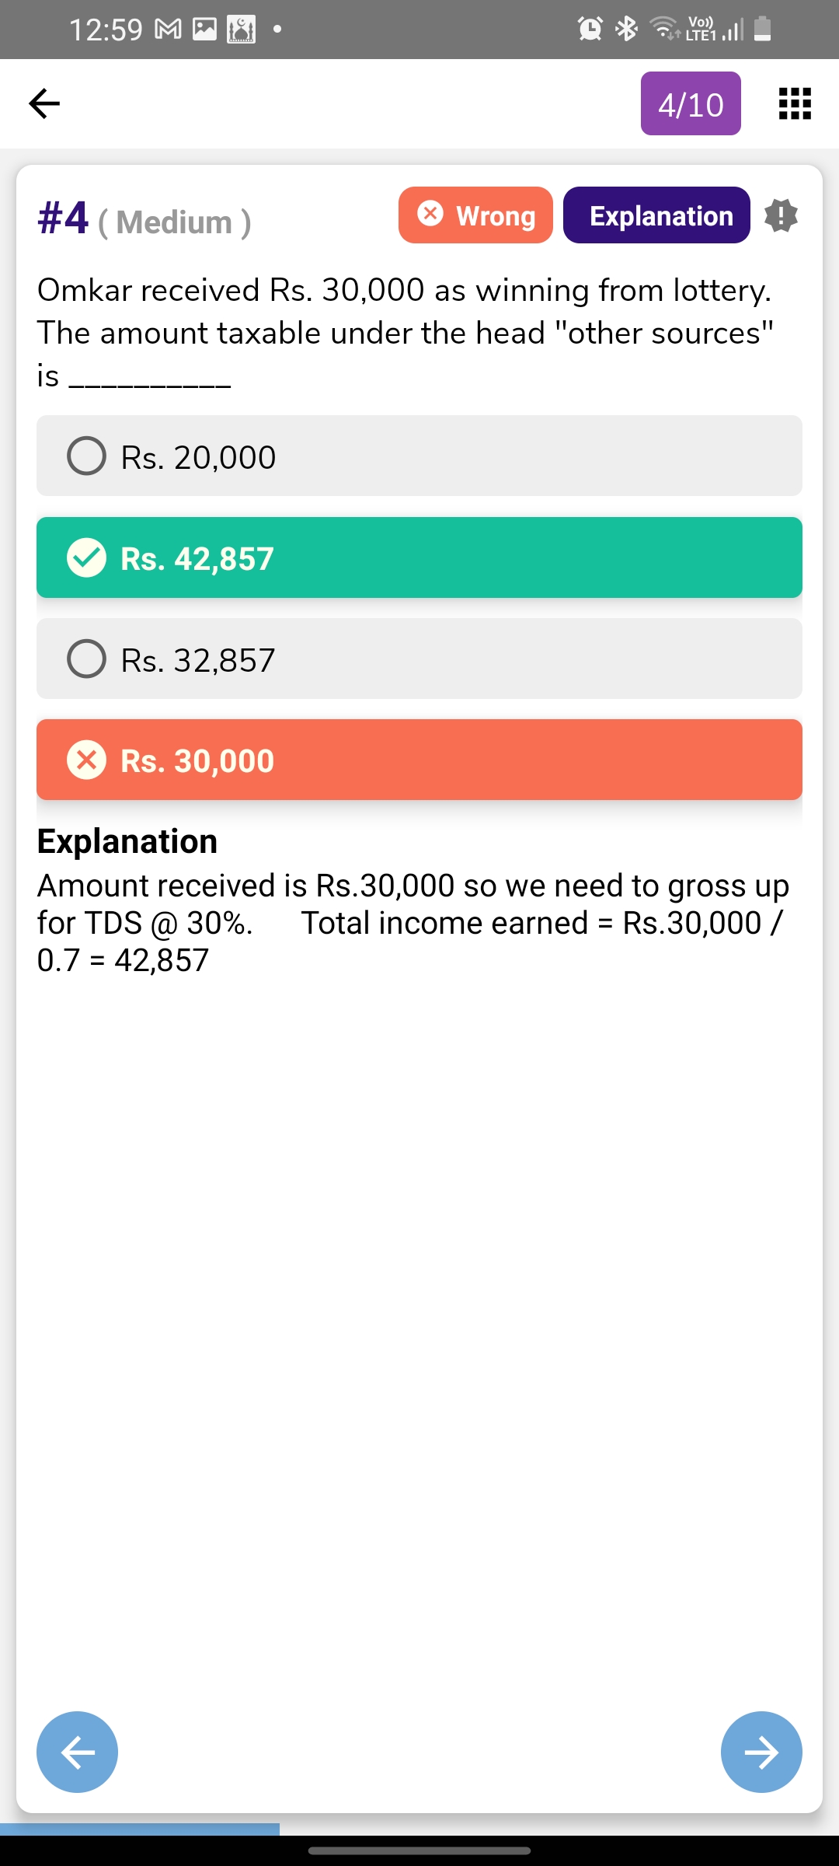This screenshot has width=839, height=1866.
Task: Tap the wrong Rs. 30,000 answer option
Action: pyautogui.click(x=419, y=760)
